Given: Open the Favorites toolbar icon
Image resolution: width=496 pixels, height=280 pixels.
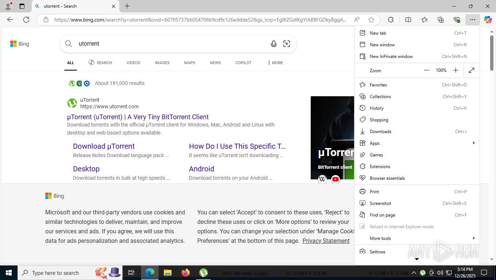Looking at the screenshot, I should click(x=425, y=20).
